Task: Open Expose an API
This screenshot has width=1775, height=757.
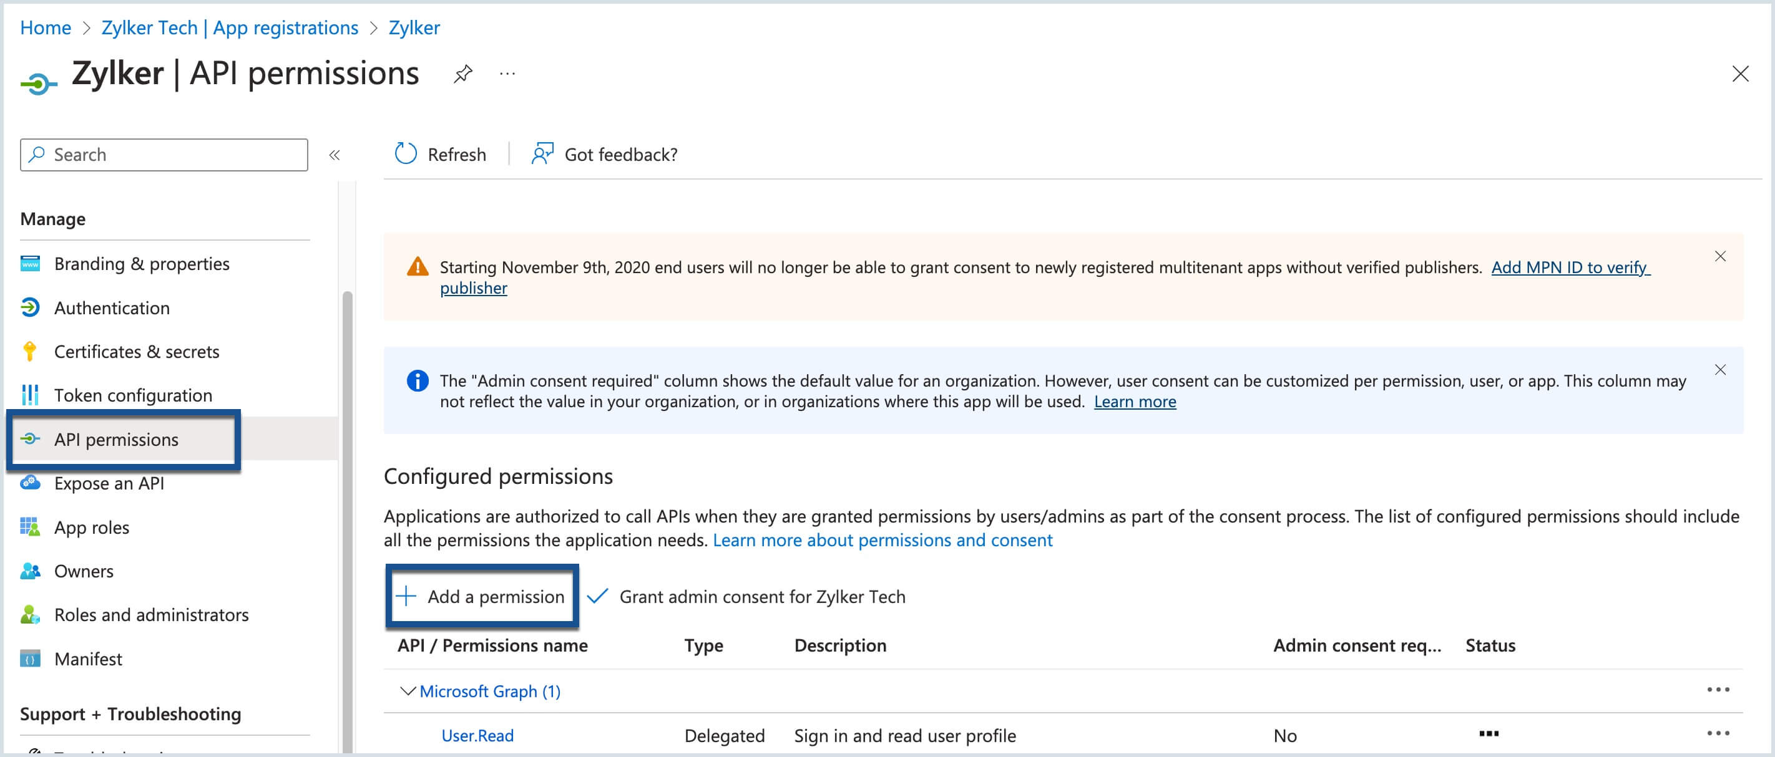Action: point(109,483)
